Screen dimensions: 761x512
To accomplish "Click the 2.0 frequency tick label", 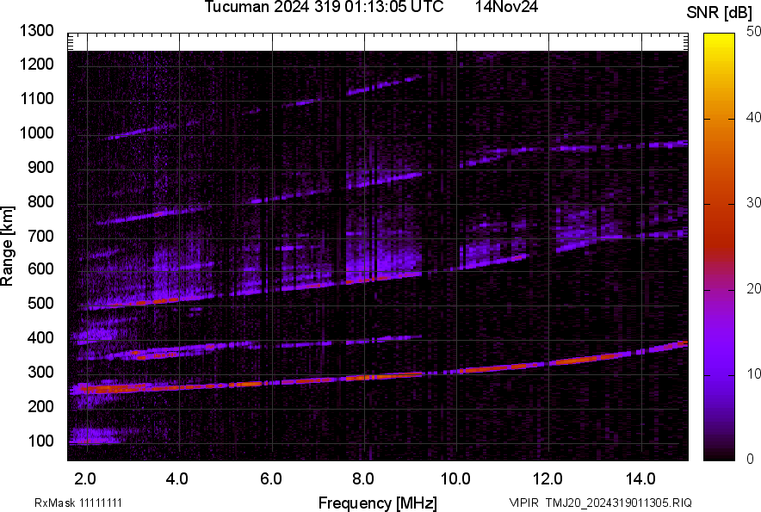I will coord(85,479).
